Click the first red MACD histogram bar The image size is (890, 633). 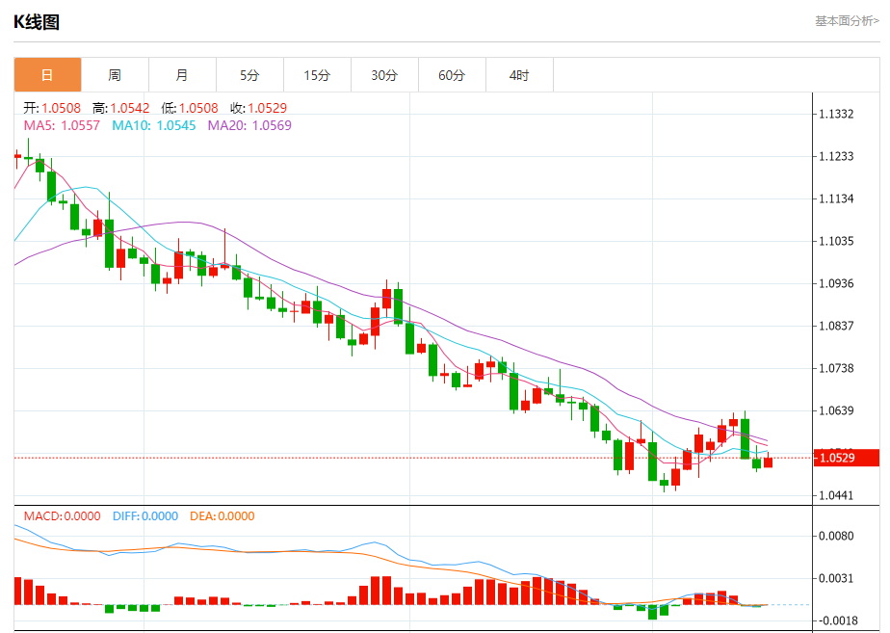coord(17,591)
